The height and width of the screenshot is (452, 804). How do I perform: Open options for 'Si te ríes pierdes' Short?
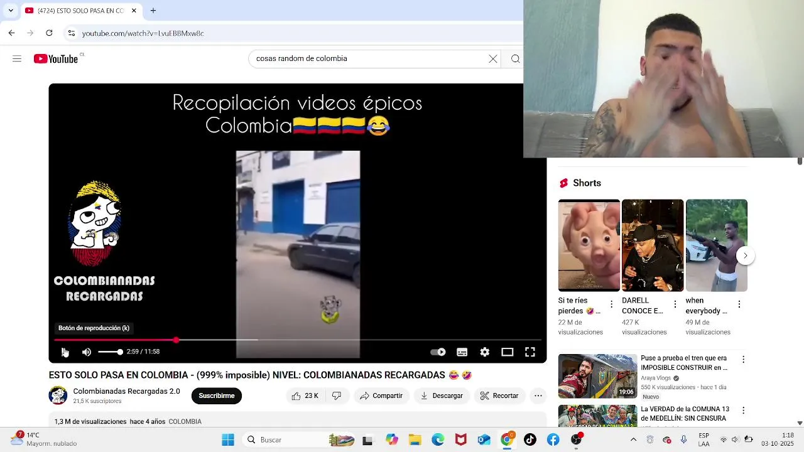coord(611,304)
